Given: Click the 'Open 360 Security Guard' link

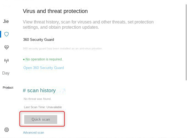Looking at the screenshot, I should [43, 68].
